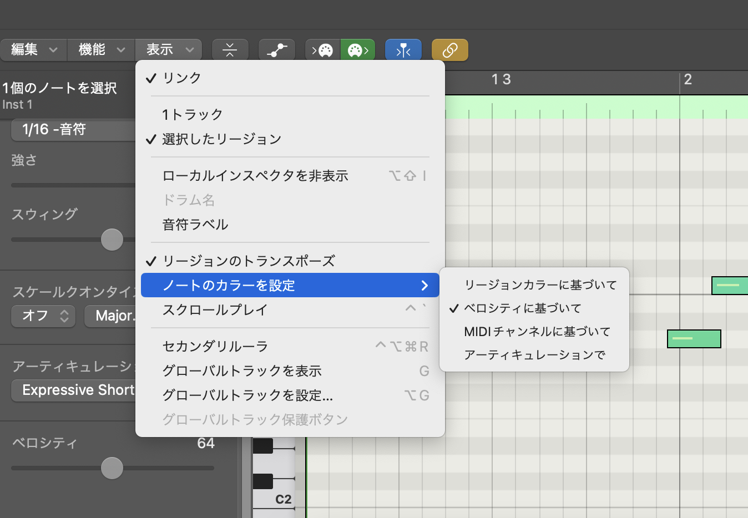Click the blue catch playhead button
Viewport: 748px width, 518px height.
point(403,50)
